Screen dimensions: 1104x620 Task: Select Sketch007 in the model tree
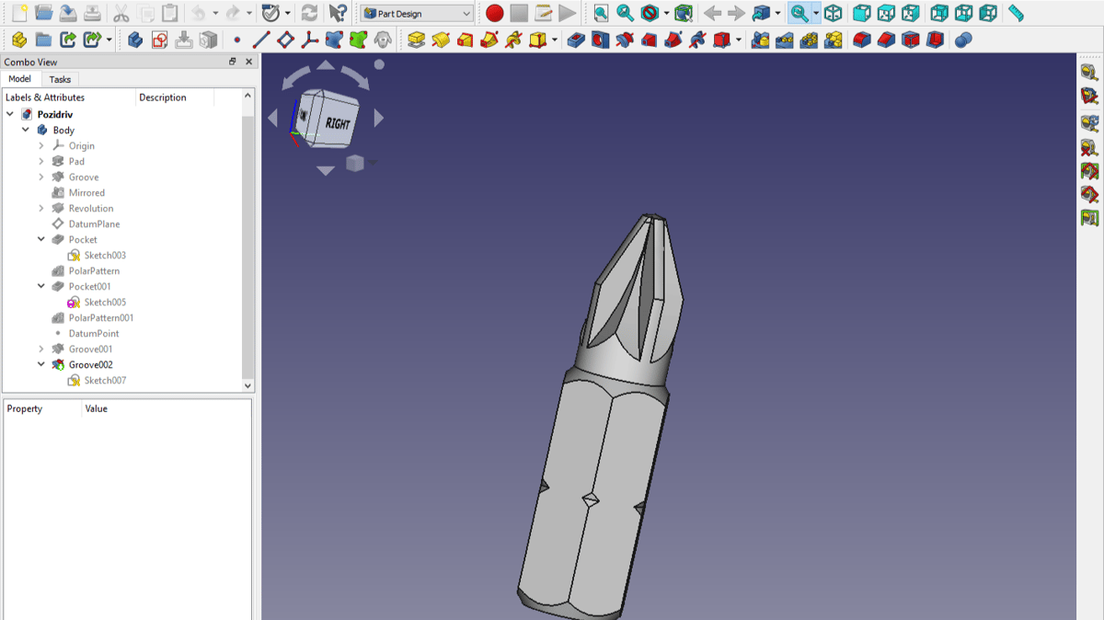pos(105,380)
